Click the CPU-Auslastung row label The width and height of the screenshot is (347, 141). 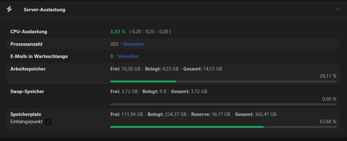tap(29, 32)
